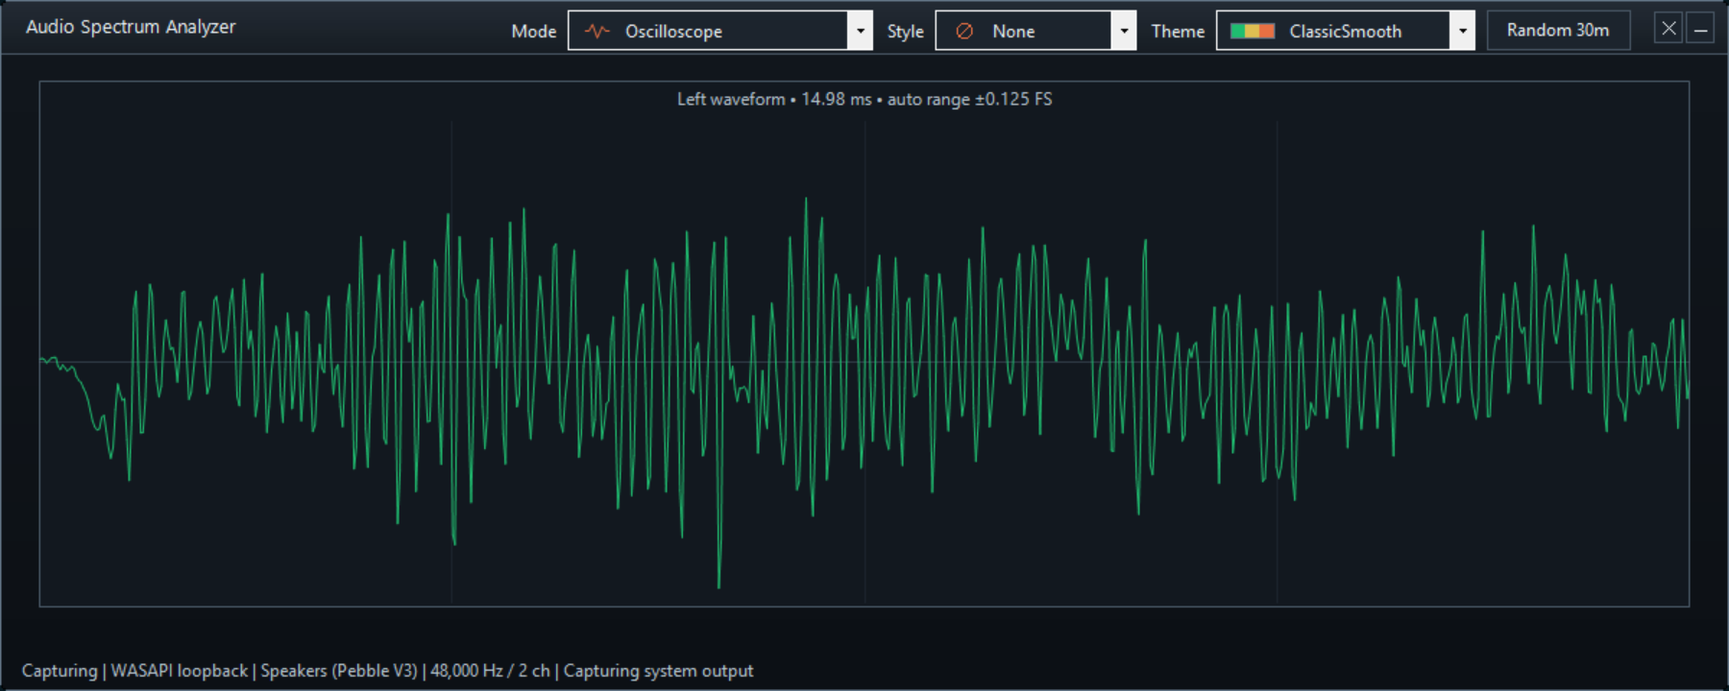
Task: Click the Random 30m button
Action: click(x=1558, y=30)
